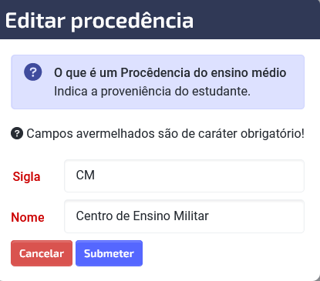Click the light blue help info box
This screenshot has height=281, width=320.
pyautogui.click(x=157, y=82)
